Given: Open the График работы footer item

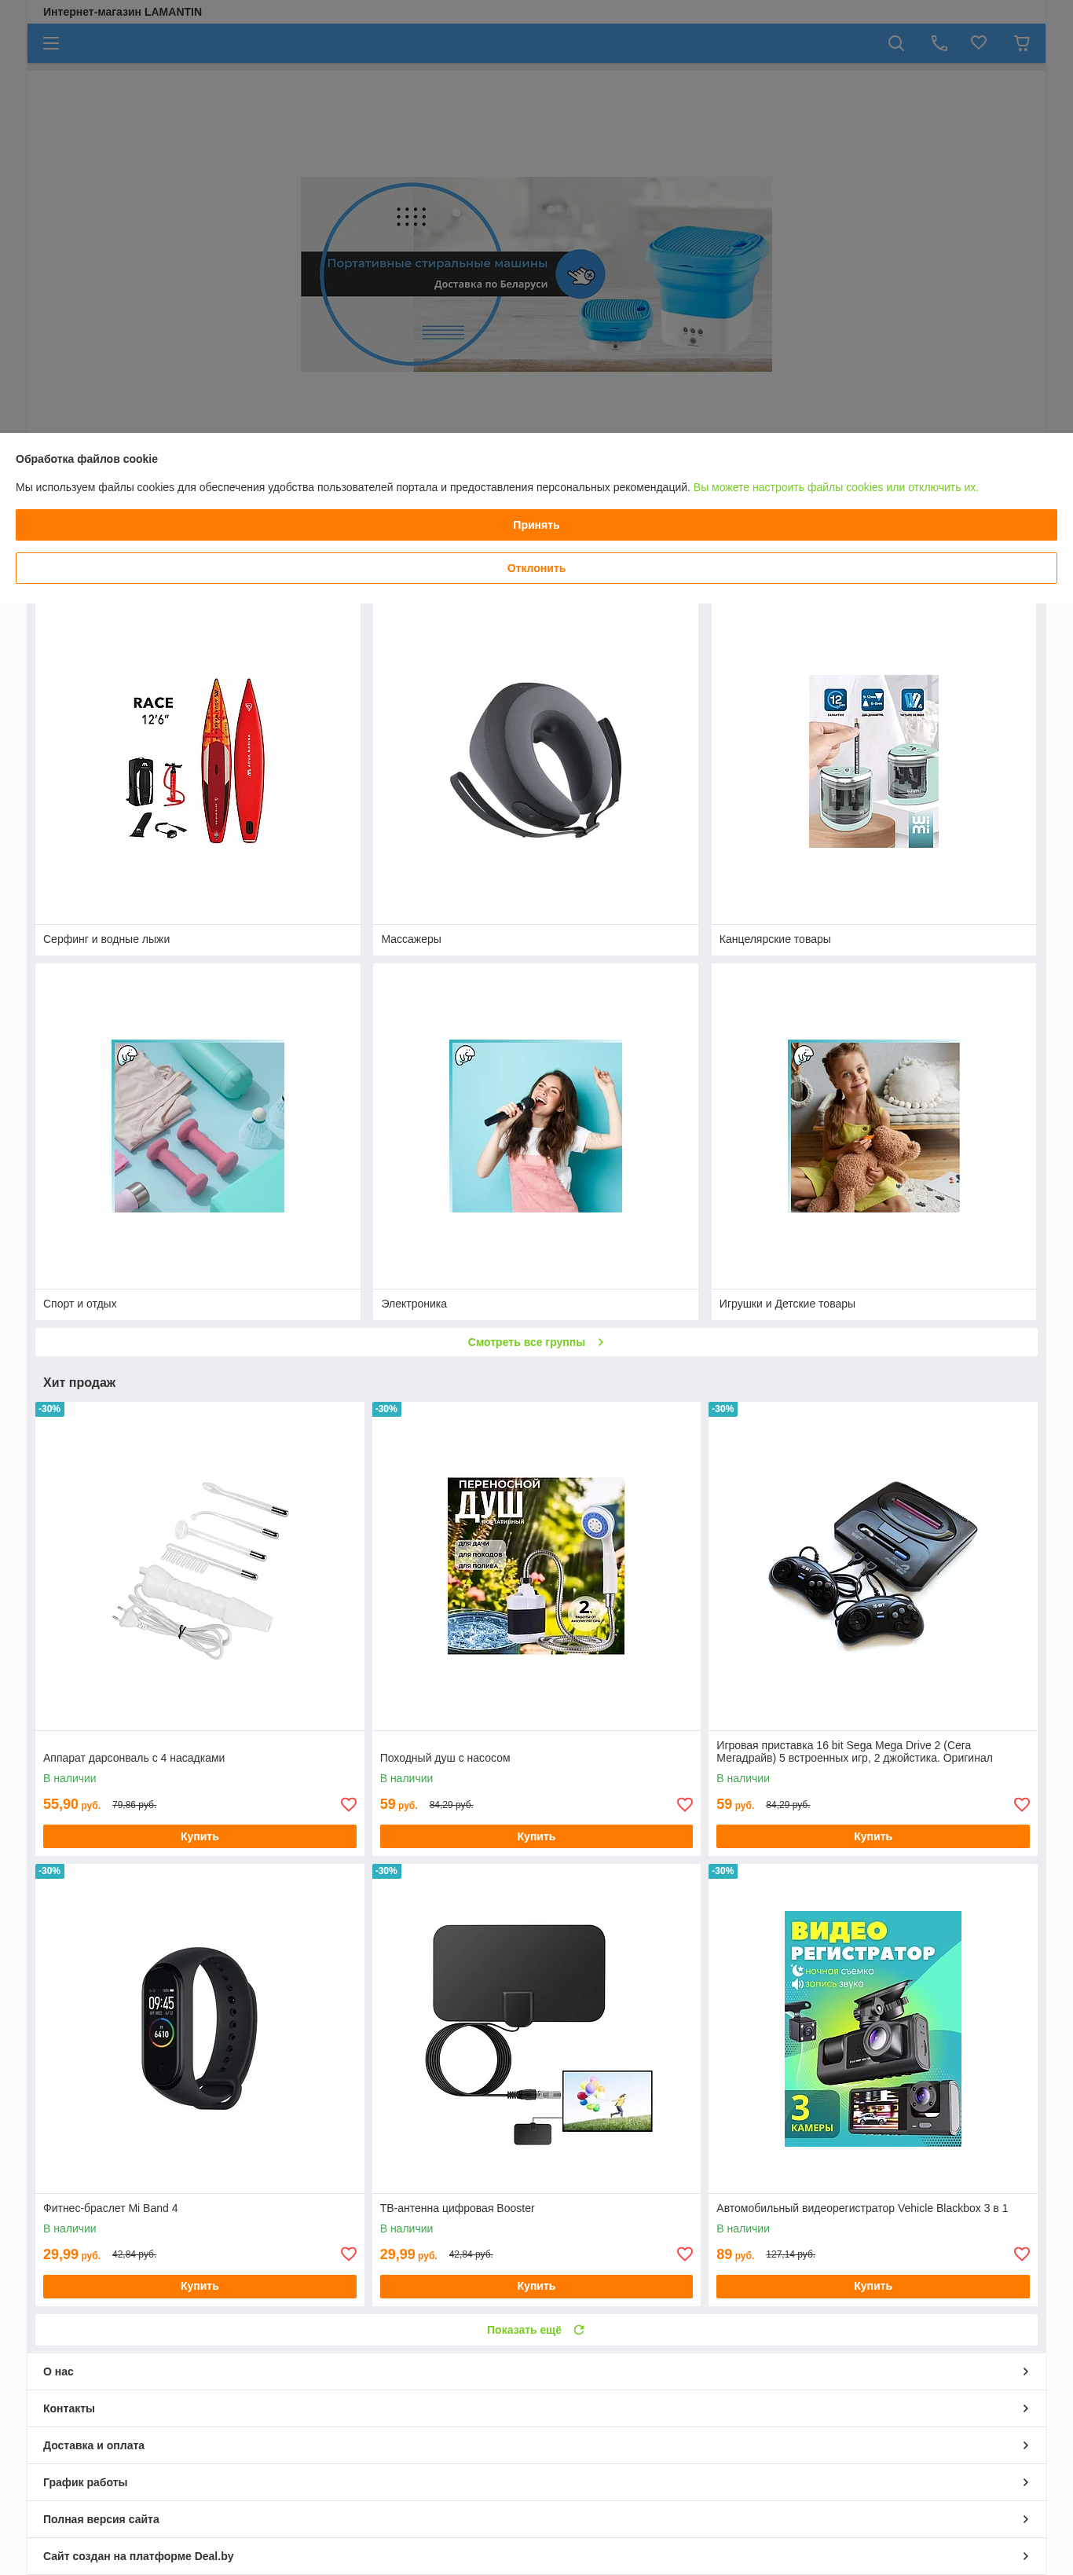Looking at the screenshot, I should click(x=536, y=2482).
